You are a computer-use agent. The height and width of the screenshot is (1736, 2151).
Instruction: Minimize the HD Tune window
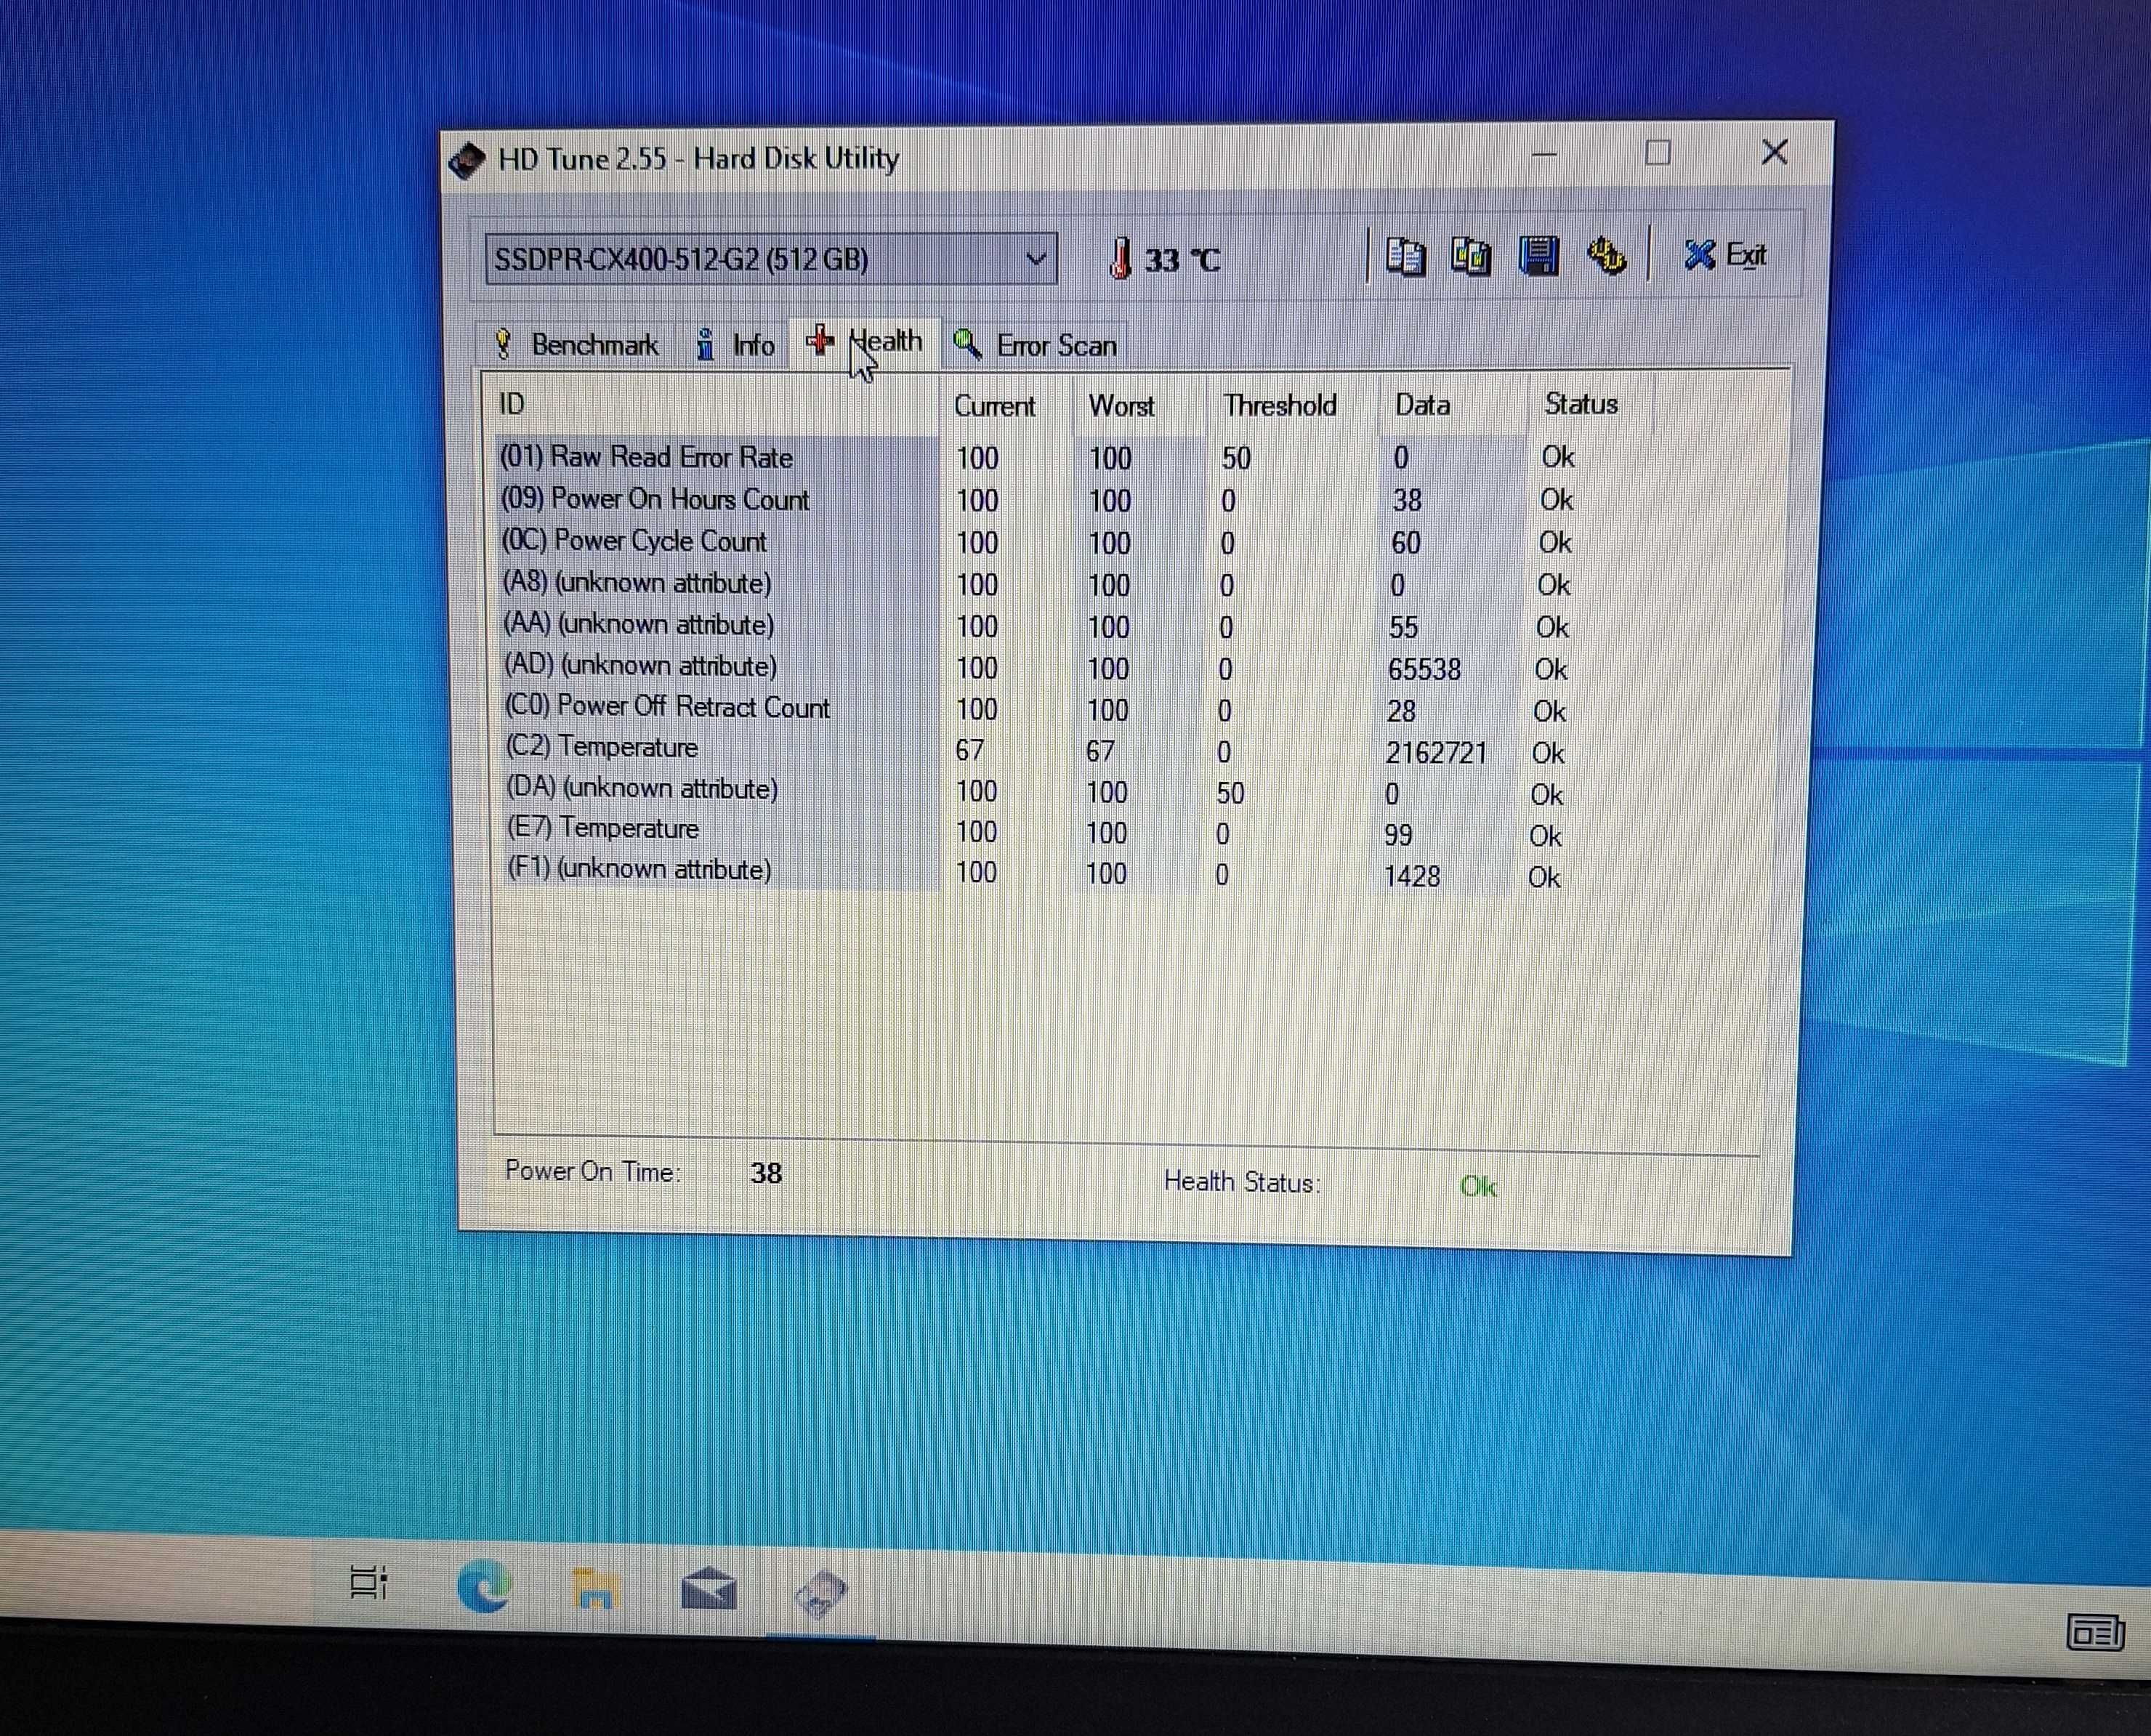point(1544,154)
